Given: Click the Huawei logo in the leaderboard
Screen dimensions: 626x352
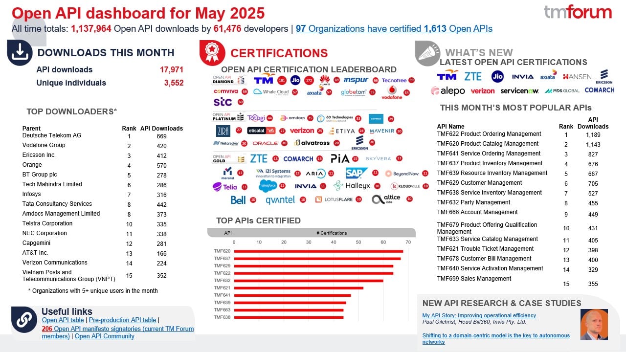Looking at the screenshot, I should pos(325,80).
